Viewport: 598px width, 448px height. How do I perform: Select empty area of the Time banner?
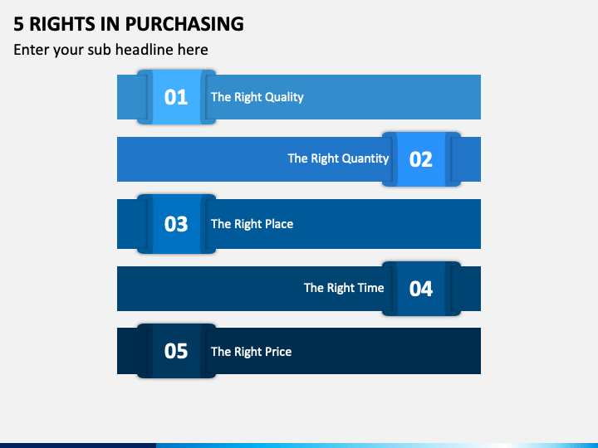coord(210,289)
